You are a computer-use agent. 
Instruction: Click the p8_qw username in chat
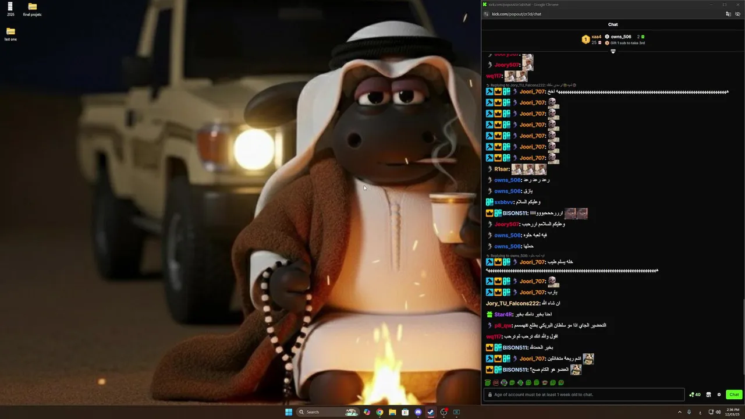tap(503, 326)
